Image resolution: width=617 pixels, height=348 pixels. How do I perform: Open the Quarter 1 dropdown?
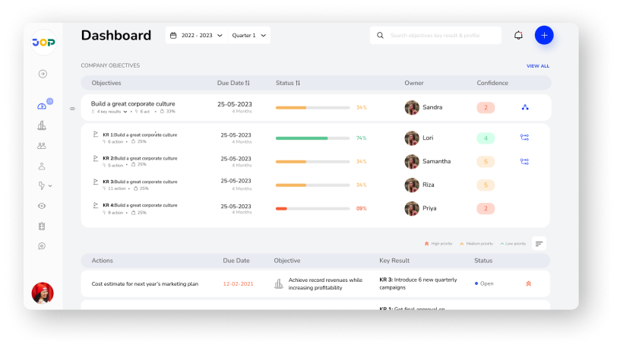click(x=249, y=36)
